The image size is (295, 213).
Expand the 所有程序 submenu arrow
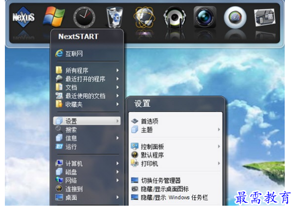pos(117,70)
